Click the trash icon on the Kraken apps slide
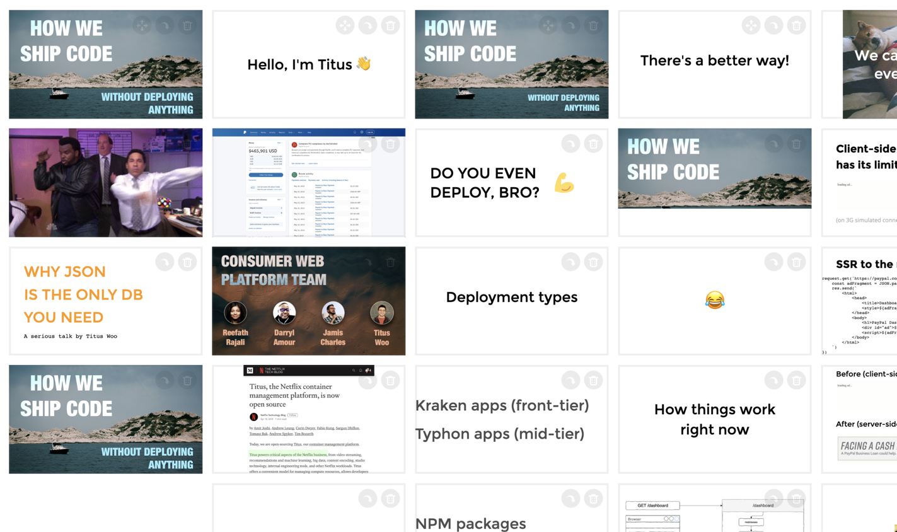 pyautogui.click(x=593, y=380)
